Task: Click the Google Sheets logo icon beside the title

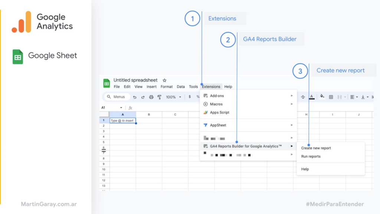Action: click(x=107, y=83)
